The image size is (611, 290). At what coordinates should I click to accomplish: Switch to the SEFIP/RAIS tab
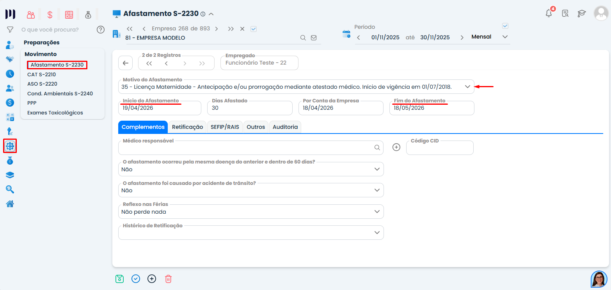point(225,127)
